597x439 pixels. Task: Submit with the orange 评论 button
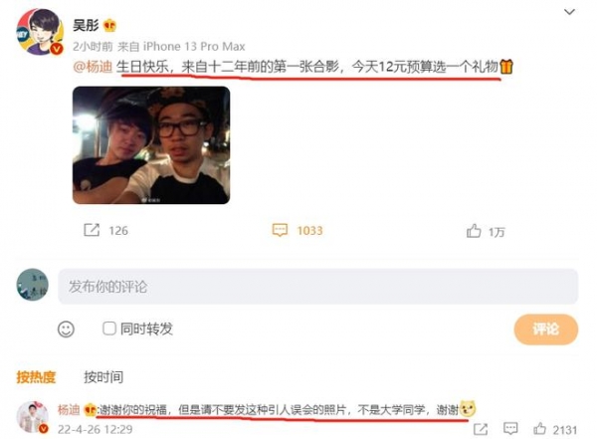point(546,329)
